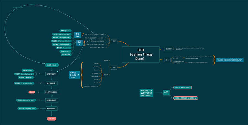Select the OmniFocus app item
This screenshot has width=248, height=125.
coord(95,76)
